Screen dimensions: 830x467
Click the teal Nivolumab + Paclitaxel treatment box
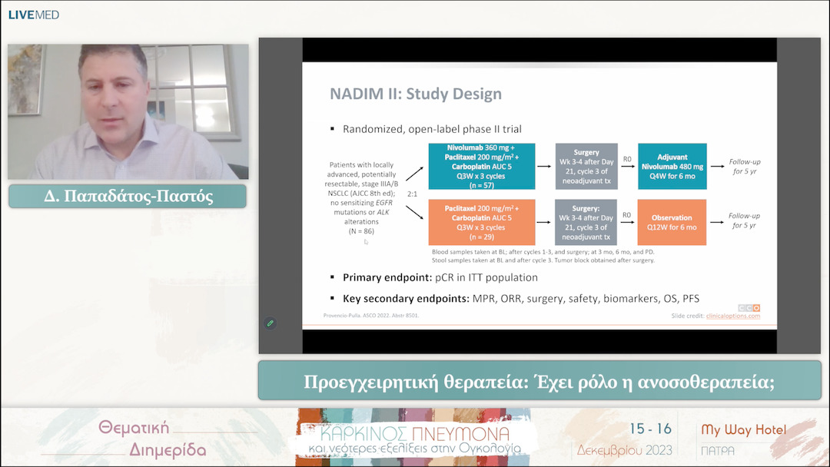pyautogui.click(x=481, y=165)
